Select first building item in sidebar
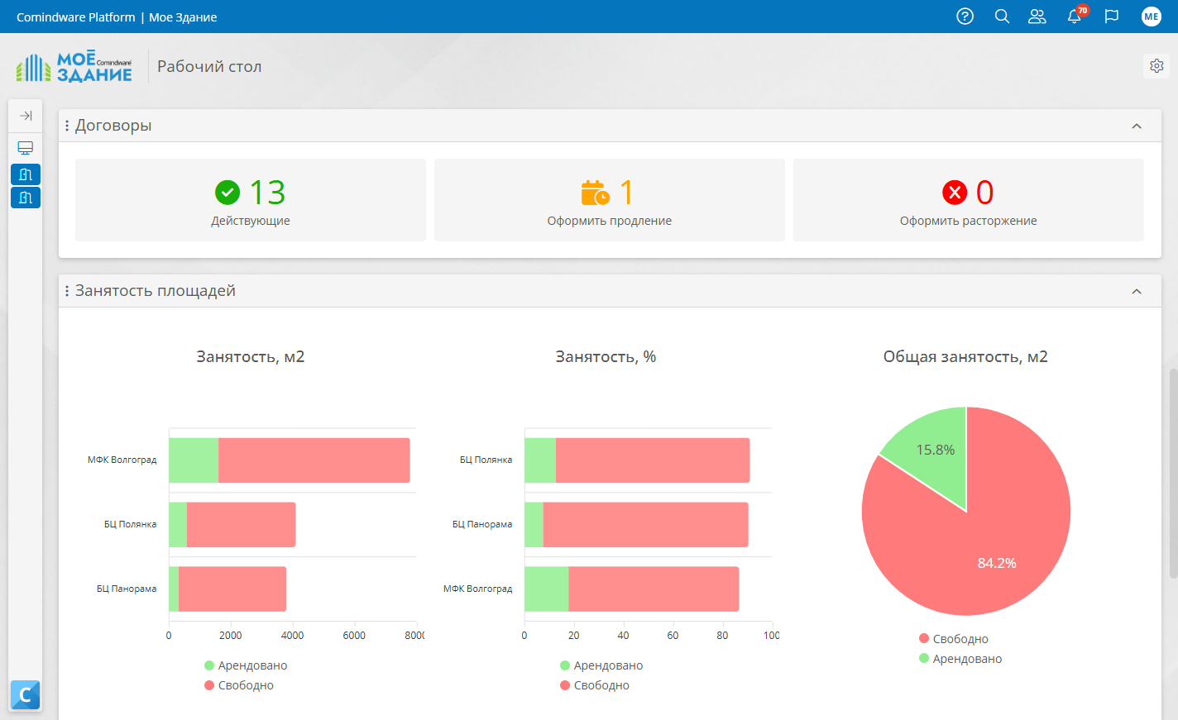The image size is (1178, 720). click(x=26, y=174)
